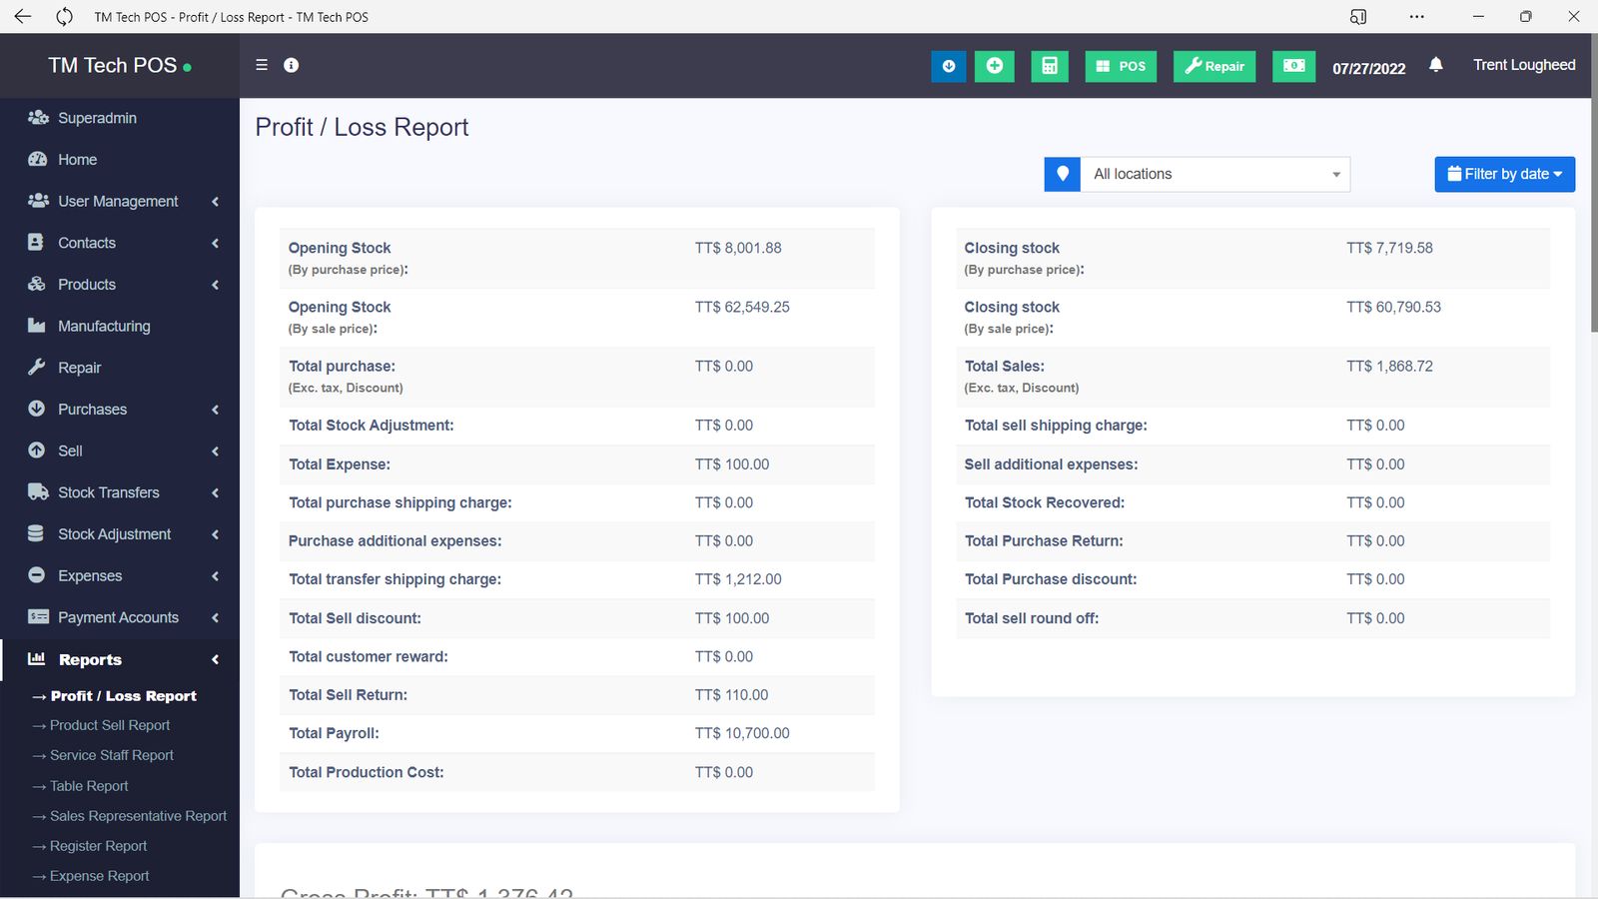Expand the User Management sidebar menu

coord(119,201)
